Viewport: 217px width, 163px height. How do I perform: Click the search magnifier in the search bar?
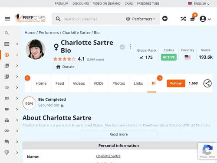tap(58, 19)
